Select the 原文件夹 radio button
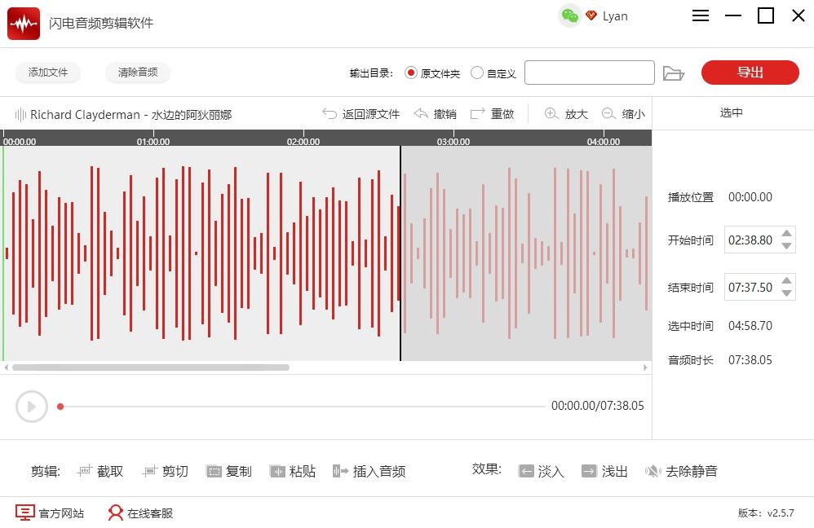This screenshot has width=814, height=528. coord(410,73)
